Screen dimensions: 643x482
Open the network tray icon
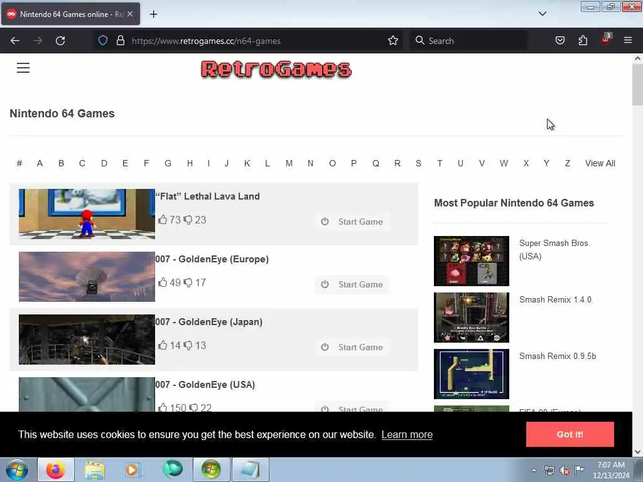[549, 470]
